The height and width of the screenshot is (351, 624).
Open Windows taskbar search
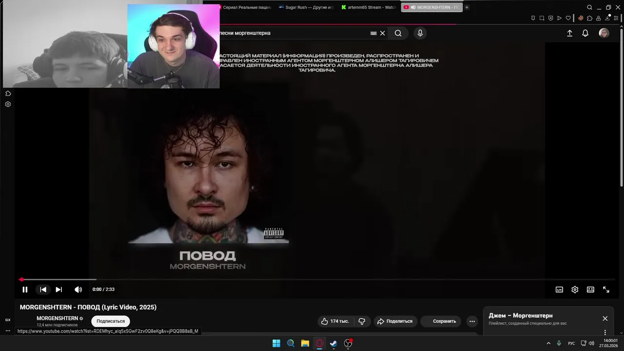tap(291, 343)
